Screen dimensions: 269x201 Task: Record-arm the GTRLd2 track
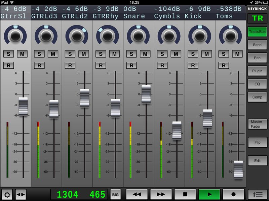pos(70,65)
